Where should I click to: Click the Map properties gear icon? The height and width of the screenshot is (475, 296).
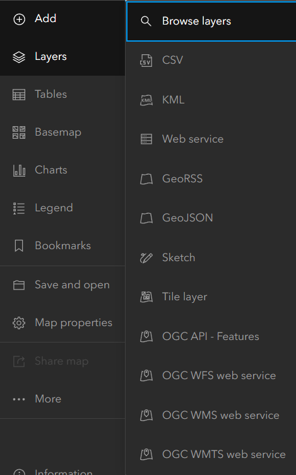click(19, 323)
